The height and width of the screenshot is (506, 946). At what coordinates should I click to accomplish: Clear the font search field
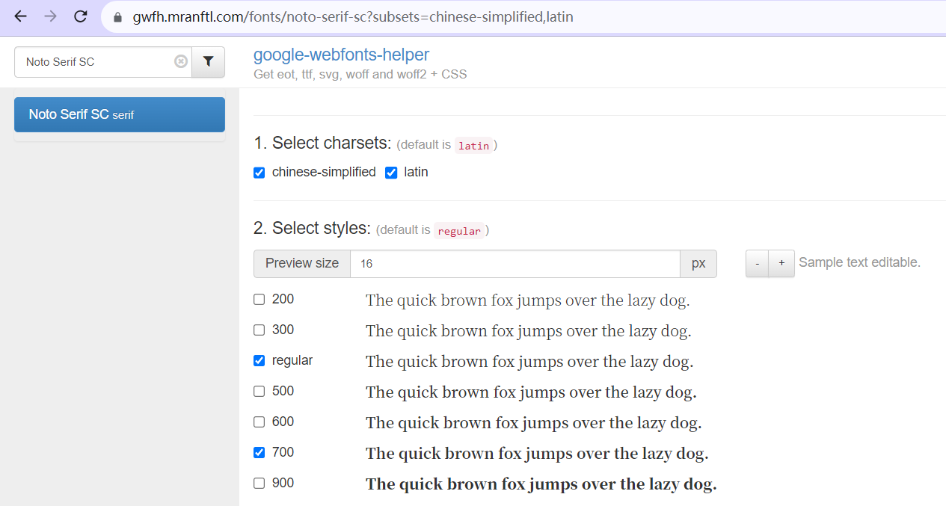click(x=180, y=61)
